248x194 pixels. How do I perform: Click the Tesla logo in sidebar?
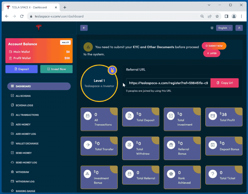(39, 28)
